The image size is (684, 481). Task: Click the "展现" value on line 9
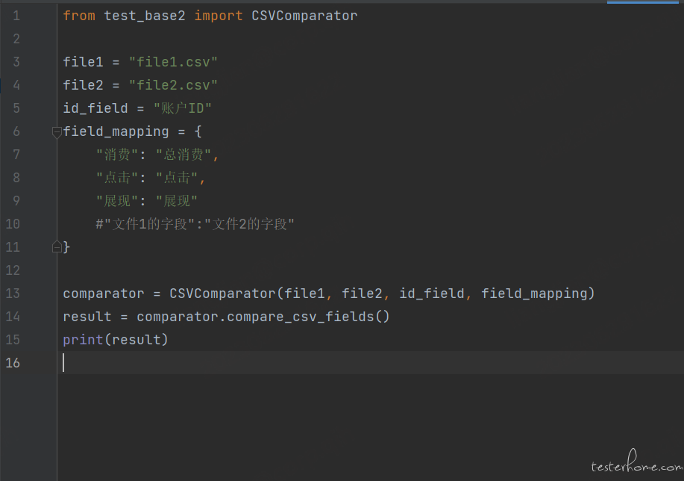(177, 201)
